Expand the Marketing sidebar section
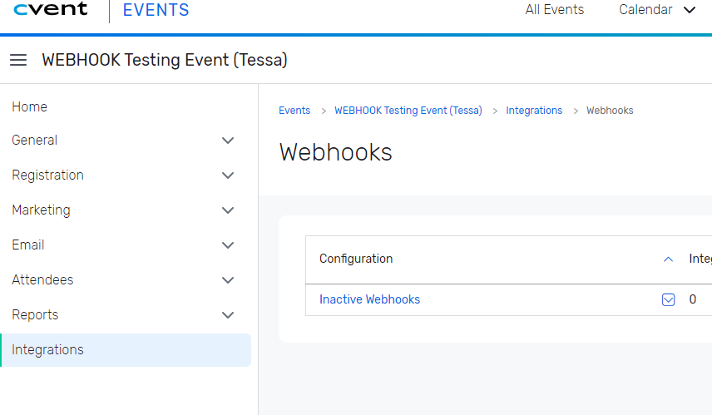Image resolution: width=712 pixels, height=415 pixels. [228, 210]
